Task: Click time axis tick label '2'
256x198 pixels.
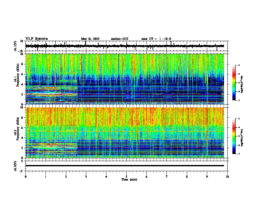Action: 66,177
